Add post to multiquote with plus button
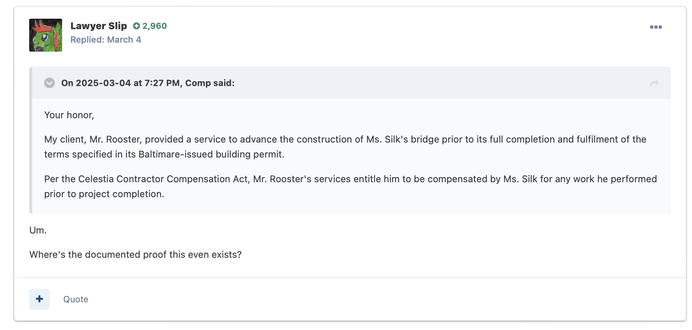The width and height of the screenshot is (692, 330). pos(39,299)
